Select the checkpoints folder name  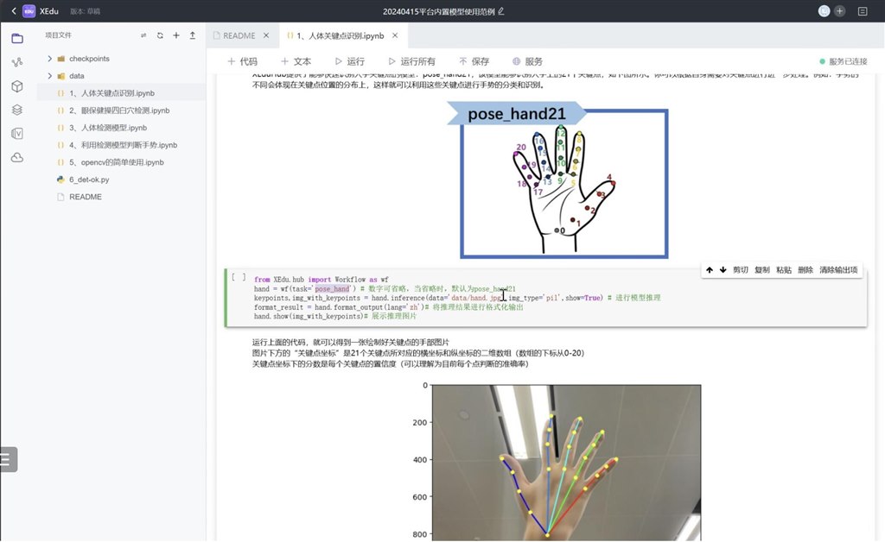[89, 59]
